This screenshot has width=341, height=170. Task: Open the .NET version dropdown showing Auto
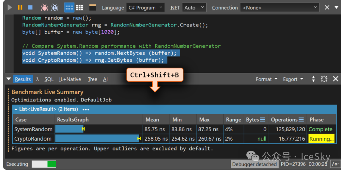(194, 8)
